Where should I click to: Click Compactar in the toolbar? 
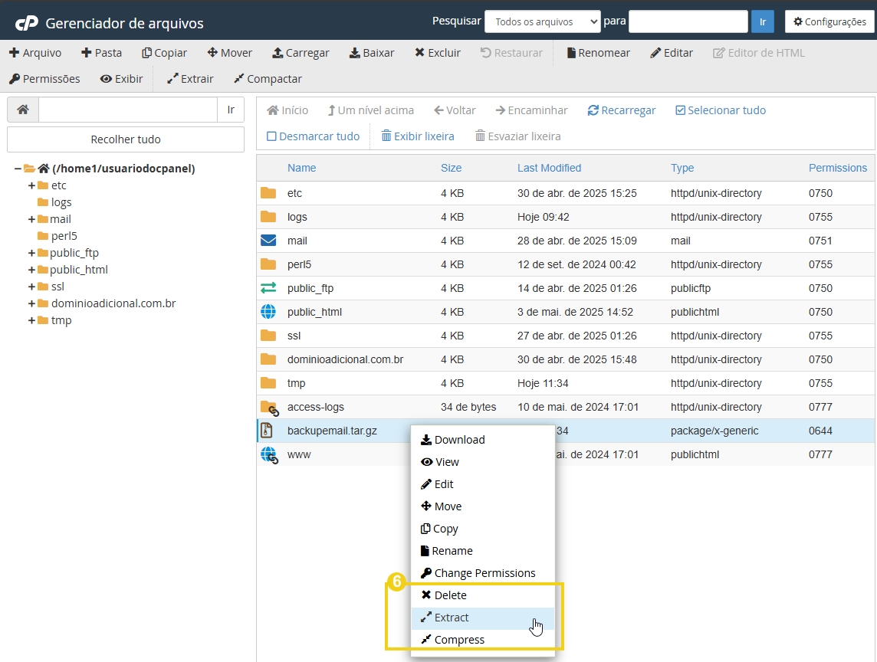268,79
